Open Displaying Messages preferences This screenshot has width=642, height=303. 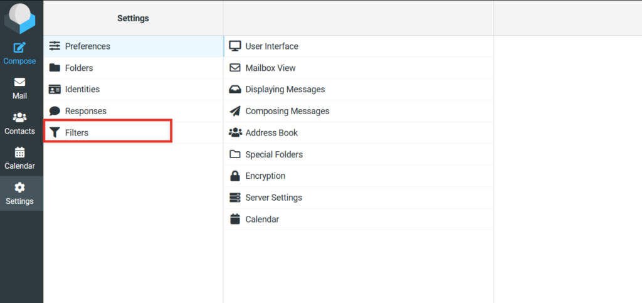click(359, 89)
